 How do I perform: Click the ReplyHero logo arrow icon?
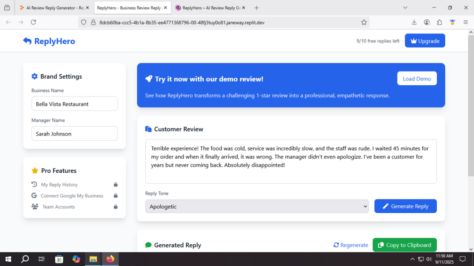(x=27, y=40)
